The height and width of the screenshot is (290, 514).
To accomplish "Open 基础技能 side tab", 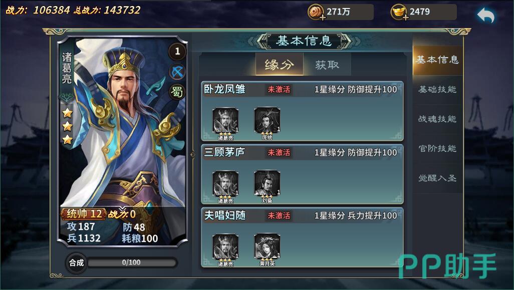I will pyautogui.click(x=437, y=90).
